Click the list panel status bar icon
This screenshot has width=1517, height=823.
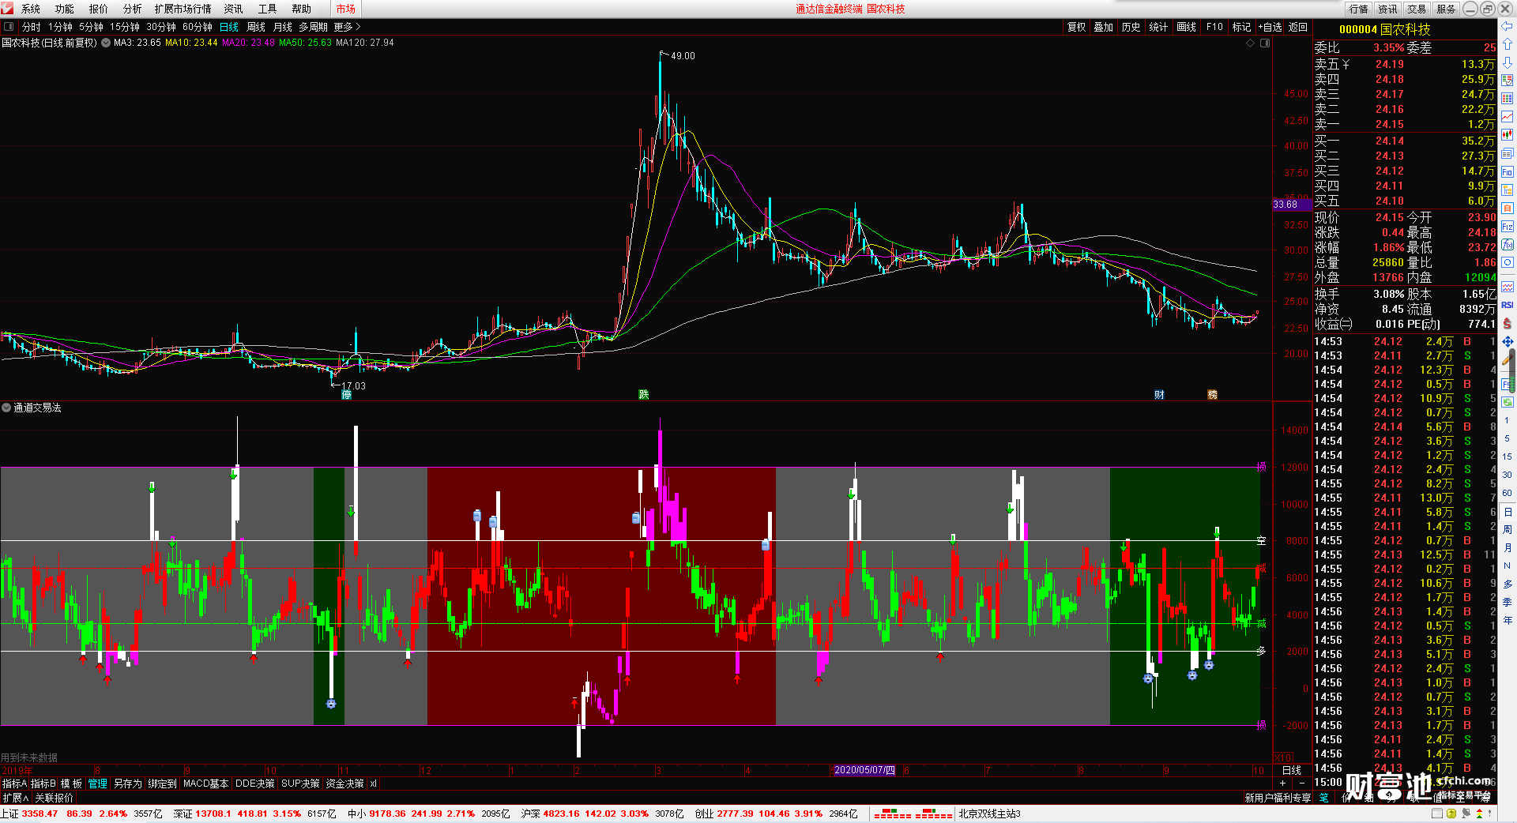pos(1436,814)
